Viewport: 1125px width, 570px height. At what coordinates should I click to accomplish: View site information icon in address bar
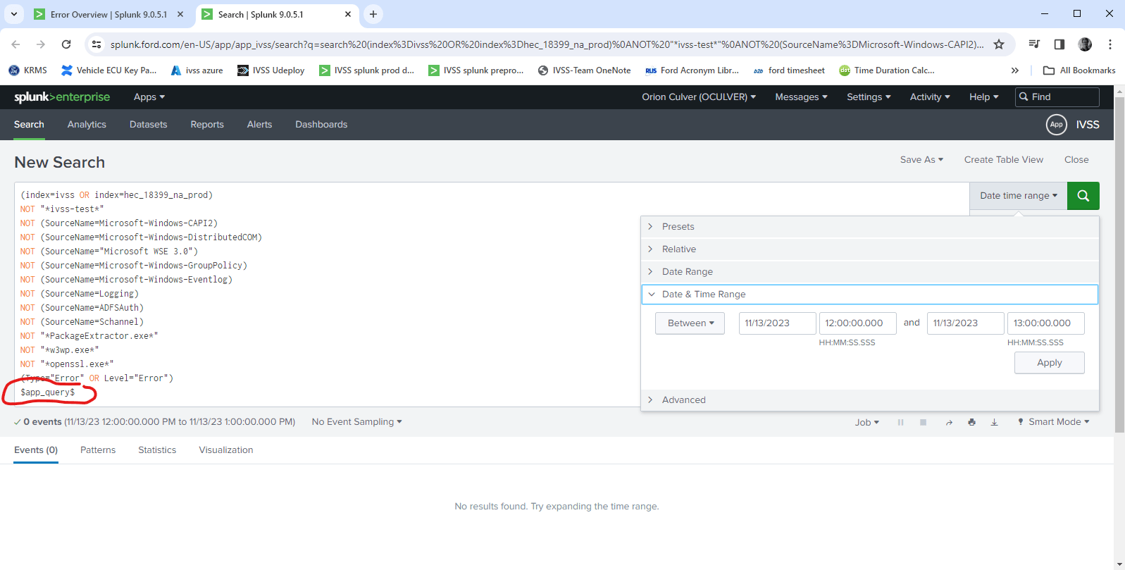97,44
